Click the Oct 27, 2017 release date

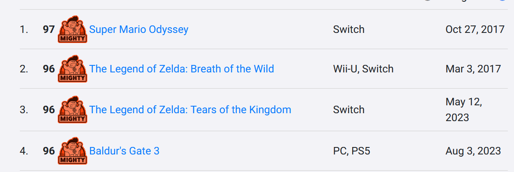click(475, 29)
